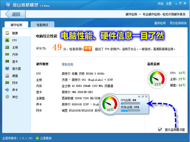The height and width of the screenshot is (142, 190).
Task: Click motherboard value 杰微 - 英特尔 G41
Action: point(87,80)
